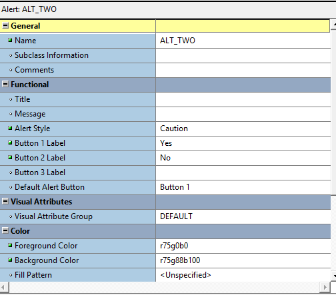Click the horizontal scrollbar right arrow
The image size is (336, 295).
pyautogui.click(x=325, y=287)
